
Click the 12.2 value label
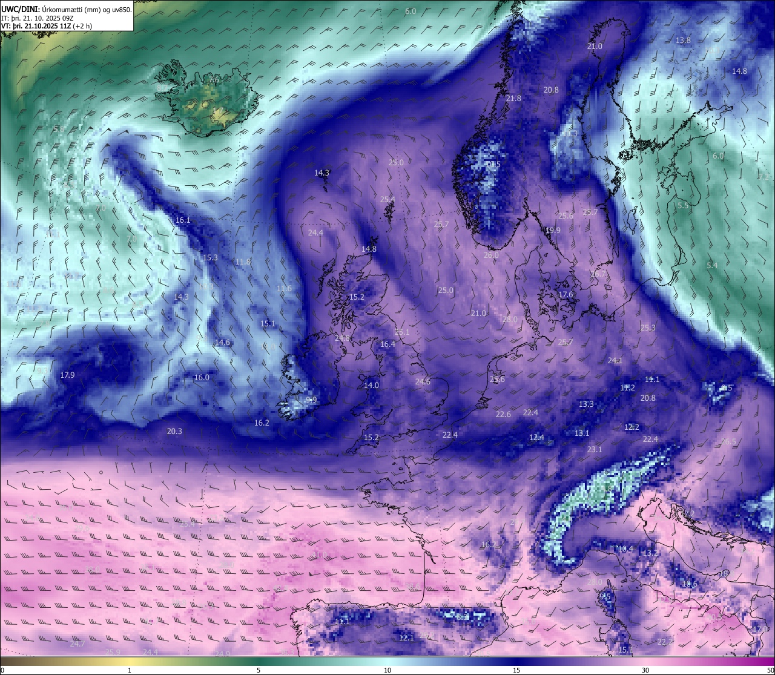pyautogui.click(x=632, y=427)
